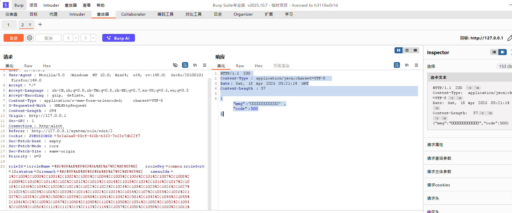The image size is (512, 213).
Task: Switch to 扩展 extensions tab
Action: 269,14
